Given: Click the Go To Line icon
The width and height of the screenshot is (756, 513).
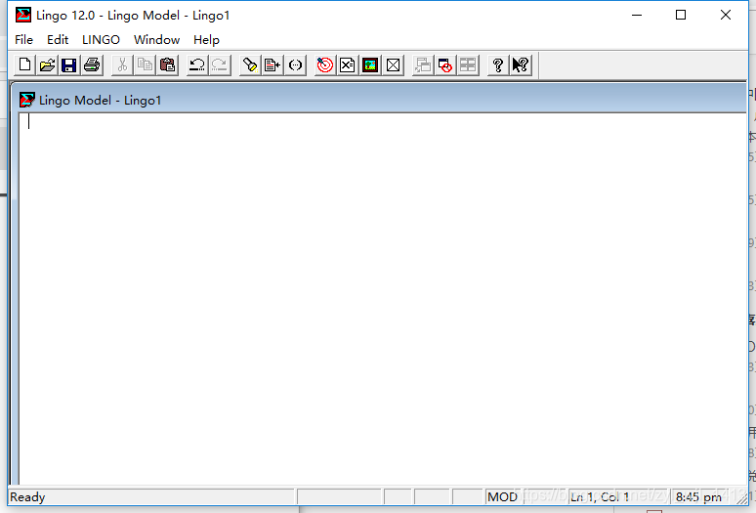Looking at the screenshot, I should pos(273,64).
